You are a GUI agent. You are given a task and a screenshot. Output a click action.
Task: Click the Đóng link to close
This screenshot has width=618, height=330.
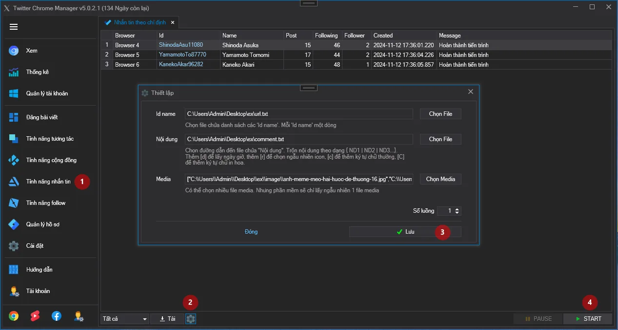(251, 232)
